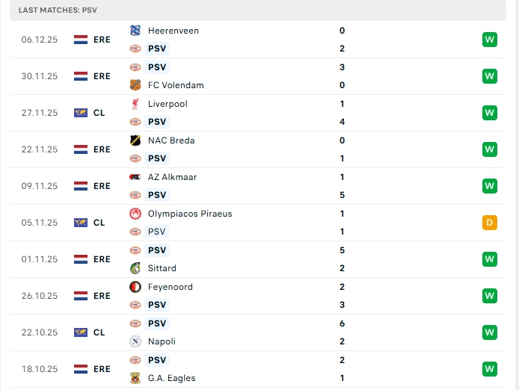The height and width of the screenshot is (390, 519).
Task: Click the Liverpool club crest icon
Action: click(135, 104)
